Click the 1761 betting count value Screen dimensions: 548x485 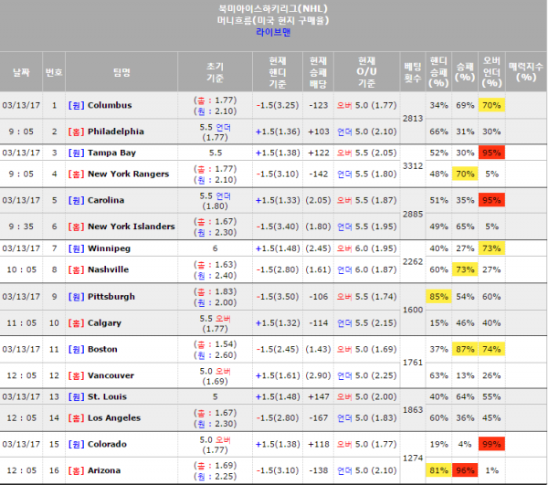[x=413, y=363]
